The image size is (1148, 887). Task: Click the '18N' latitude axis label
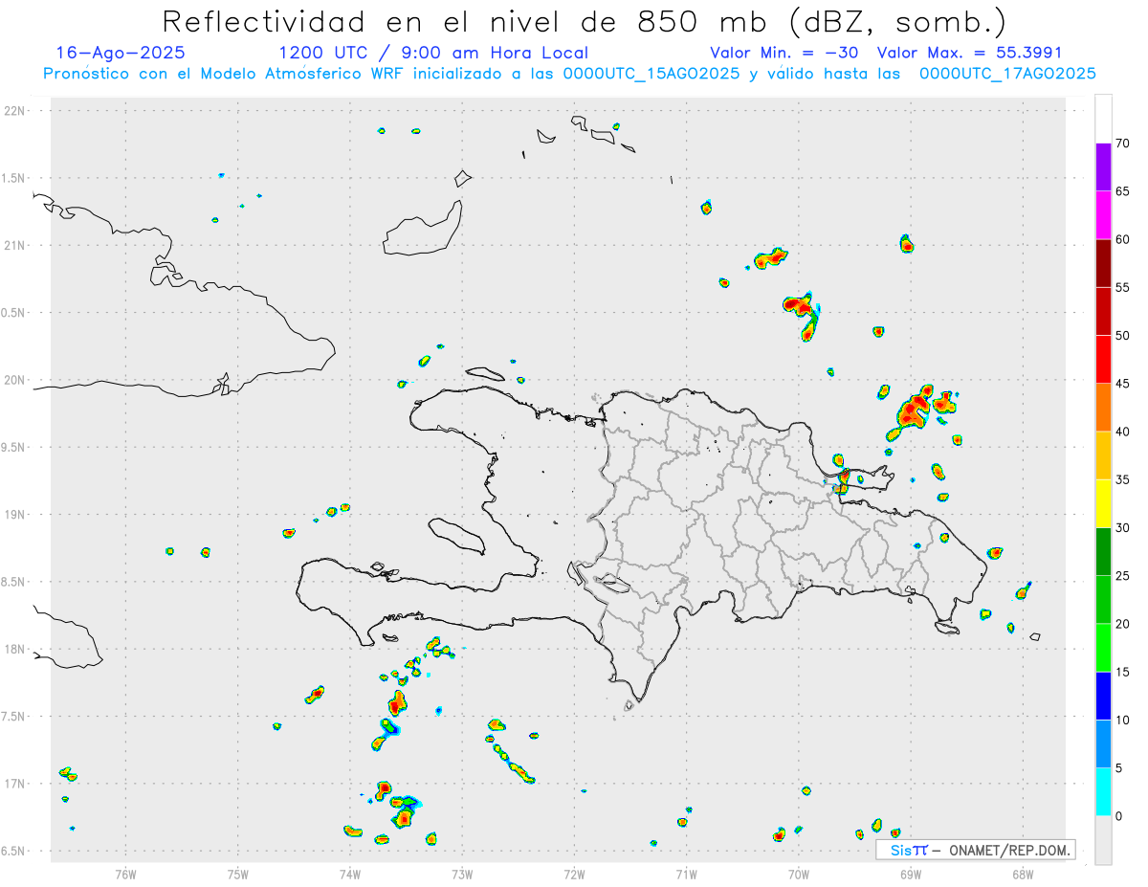click(16, 650)
